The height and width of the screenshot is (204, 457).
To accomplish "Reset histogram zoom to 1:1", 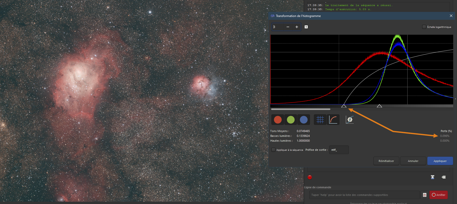I will tap(306, 27).
